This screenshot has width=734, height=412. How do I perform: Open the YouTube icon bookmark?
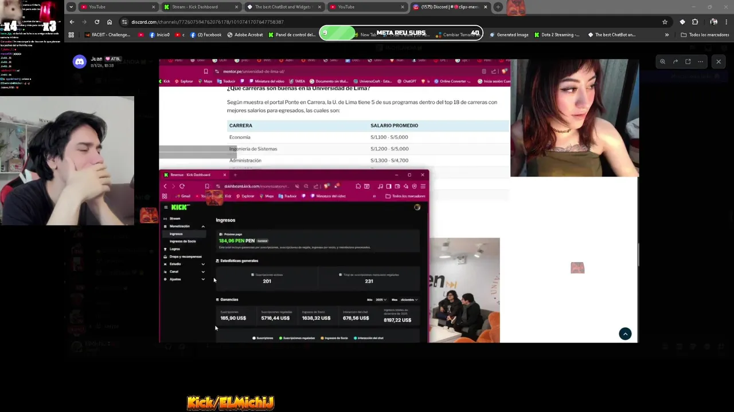141,35
